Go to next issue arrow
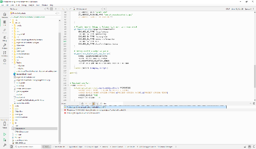 90,104
